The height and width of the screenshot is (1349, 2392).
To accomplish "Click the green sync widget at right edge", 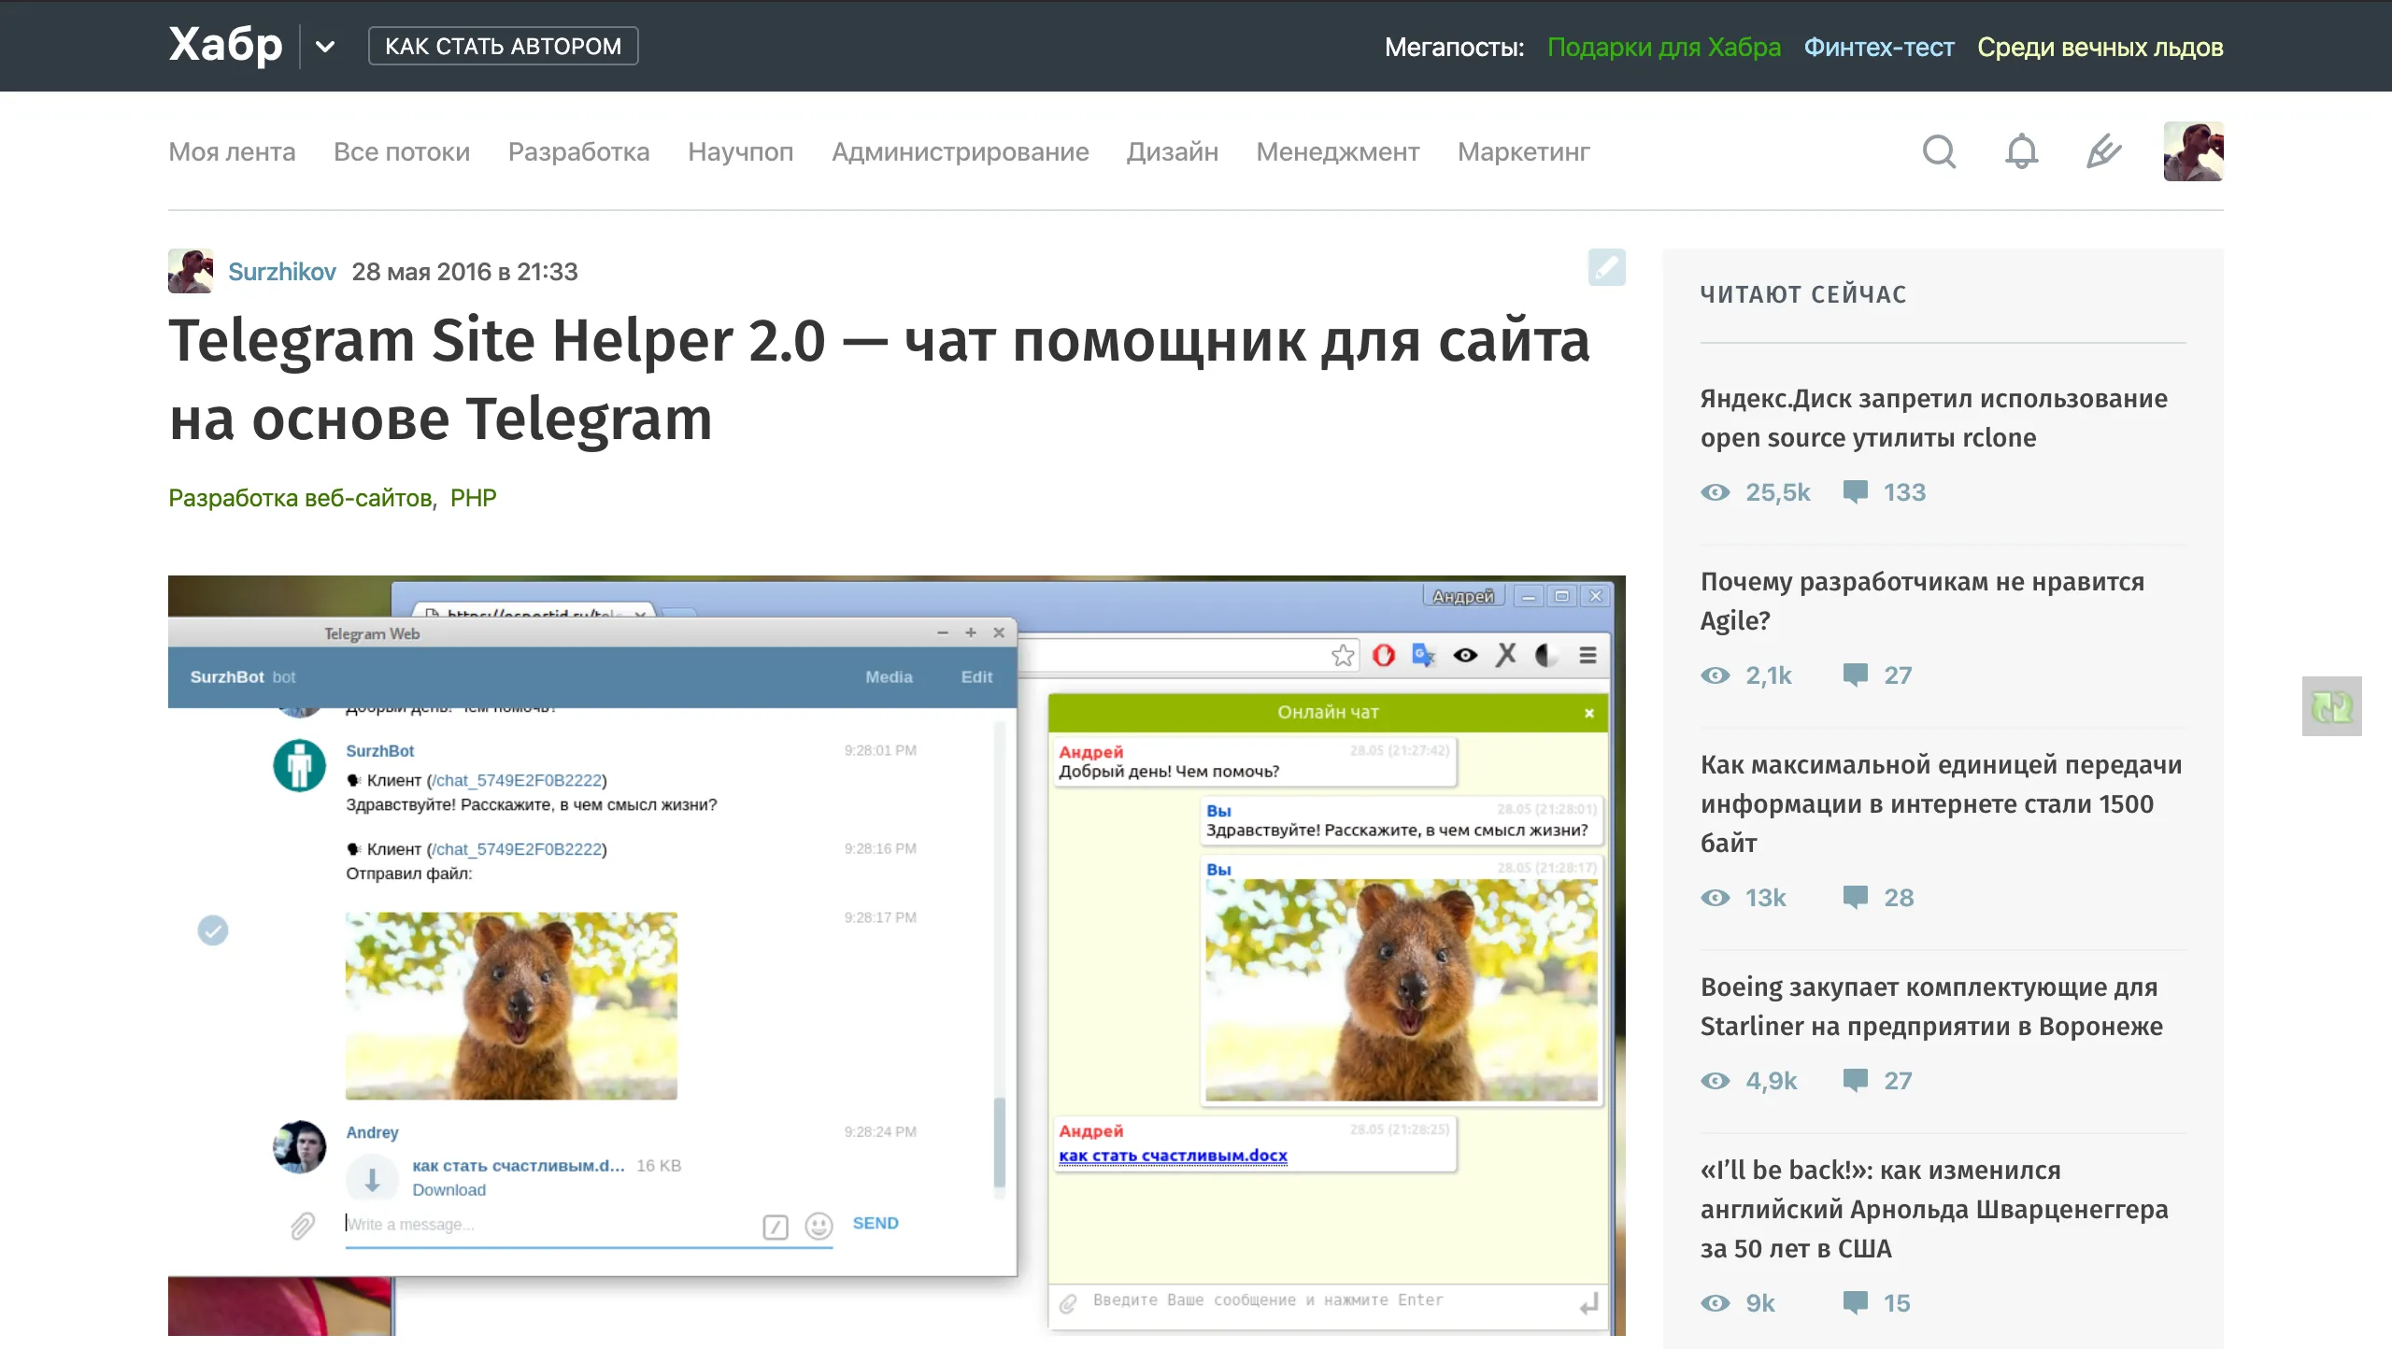I will (x=2331, y=706).
